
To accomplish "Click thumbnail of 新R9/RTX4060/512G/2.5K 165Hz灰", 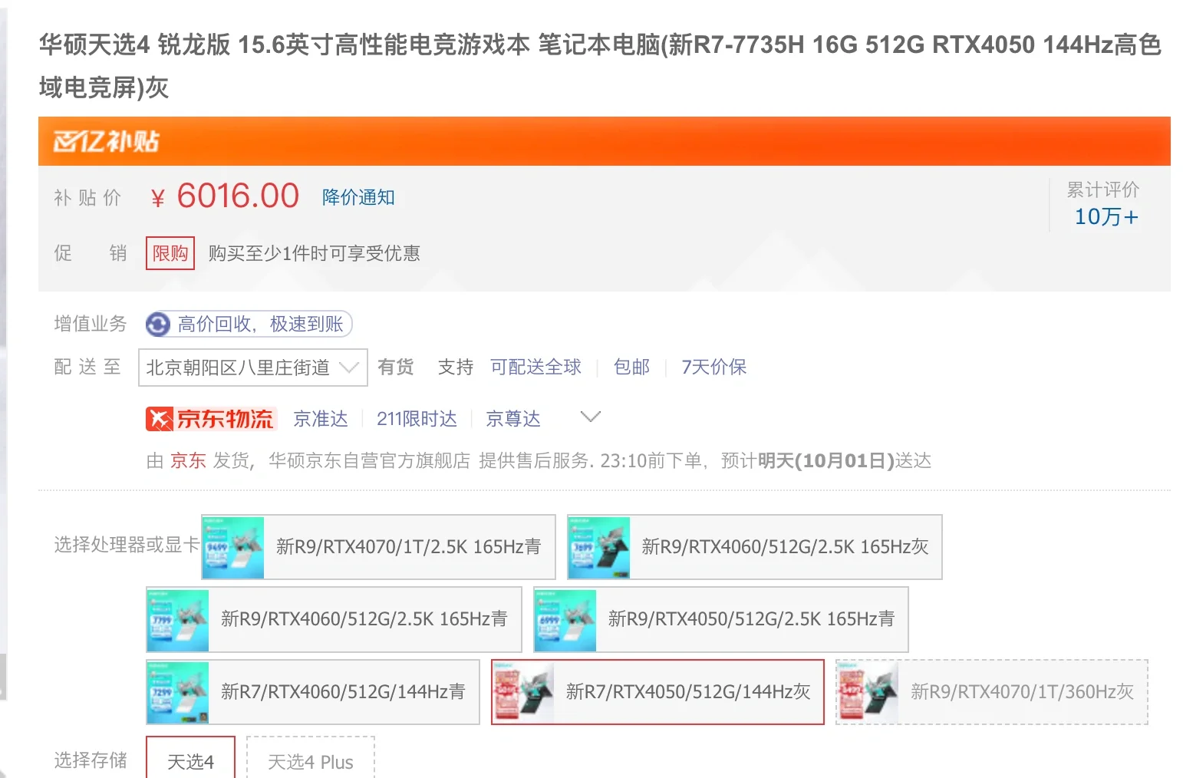I will [599, 547].
